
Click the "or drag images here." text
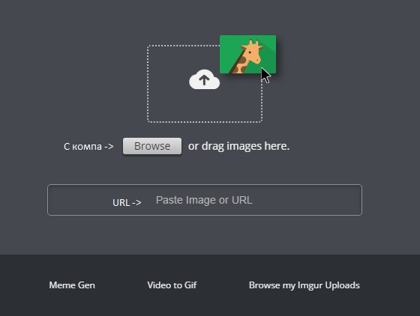point(238,146)
